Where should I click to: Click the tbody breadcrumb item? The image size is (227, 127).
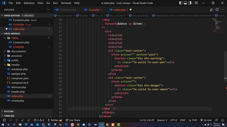click(x=220, y=16)
